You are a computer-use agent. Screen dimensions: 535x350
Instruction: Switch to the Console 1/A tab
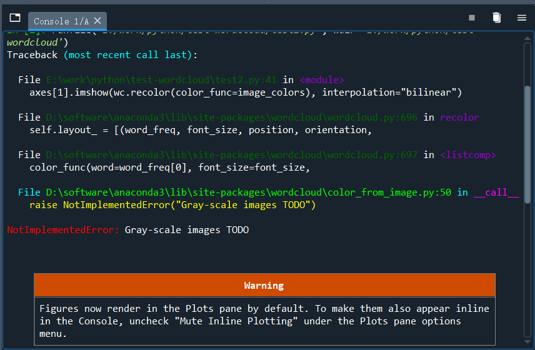[x=60, y=21]
